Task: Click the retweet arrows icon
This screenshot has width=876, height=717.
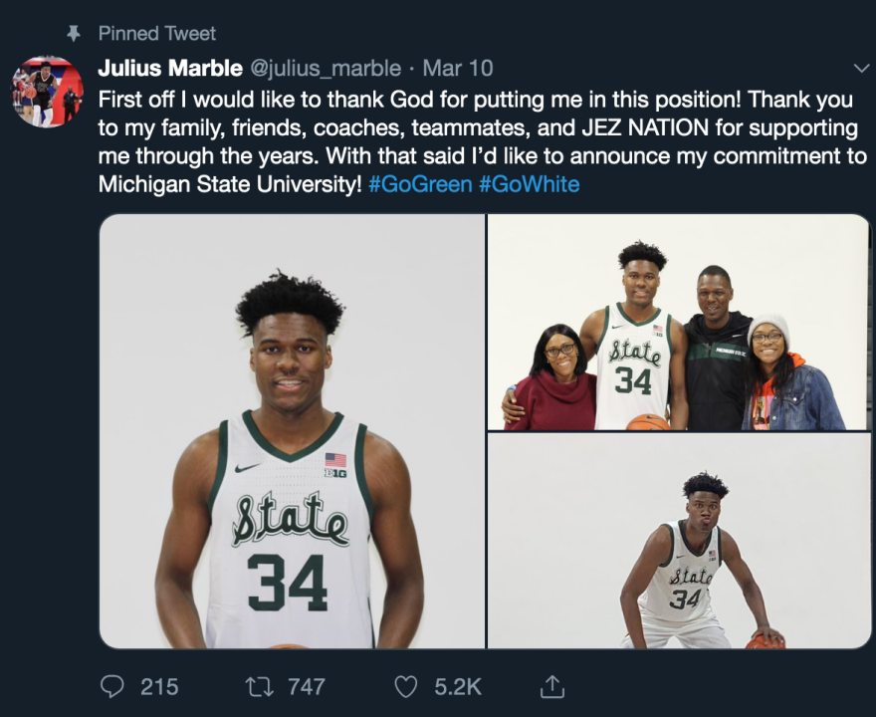Action: point(258,686)
